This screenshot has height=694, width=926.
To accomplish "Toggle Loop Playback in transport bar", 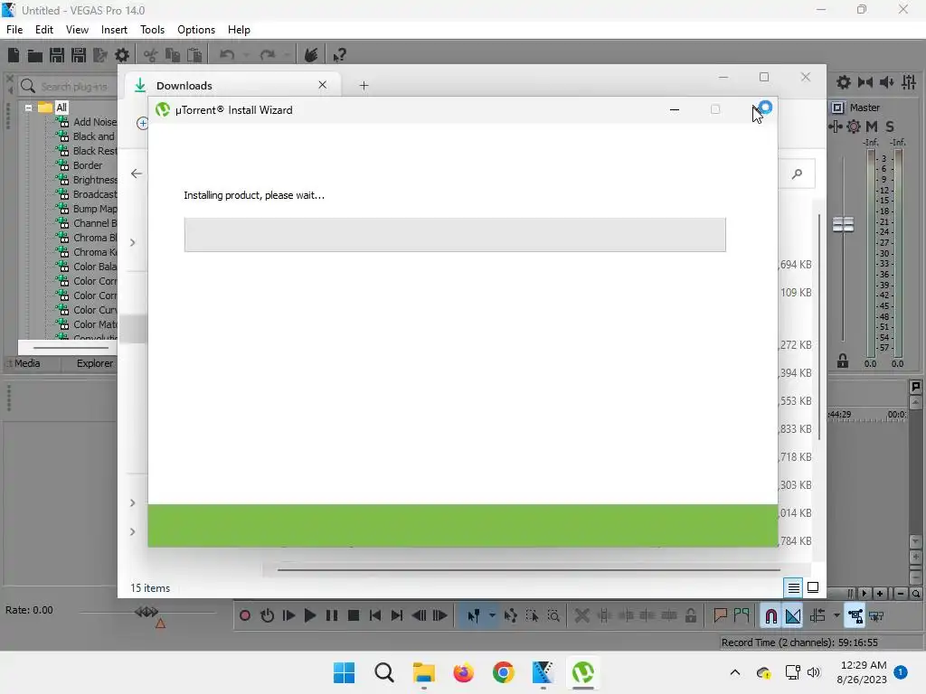I will click(x=267, y=616).
